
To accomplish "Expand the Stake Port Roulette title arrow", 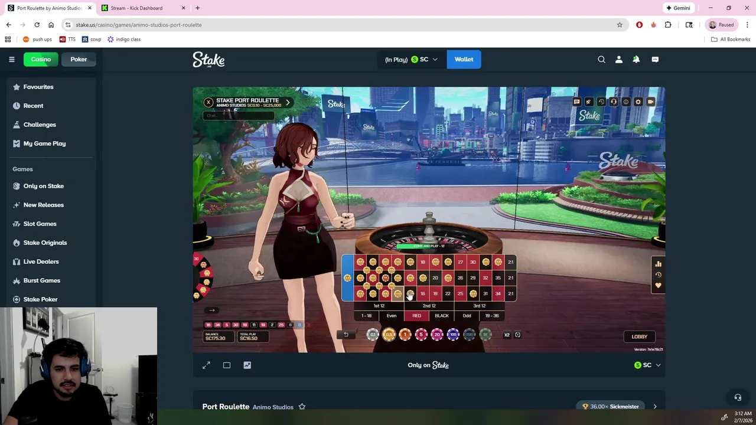I will pos(288,102).
